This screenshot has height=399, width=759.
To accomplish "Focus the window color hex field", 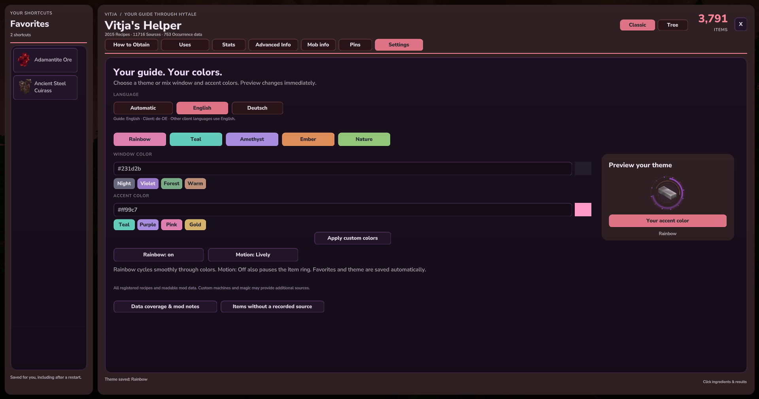I will [x=343, y=168].
